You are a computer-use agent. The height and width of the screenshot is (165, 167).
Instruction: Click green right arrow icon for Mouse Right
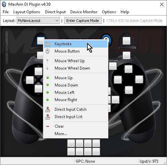pos(48,100)
